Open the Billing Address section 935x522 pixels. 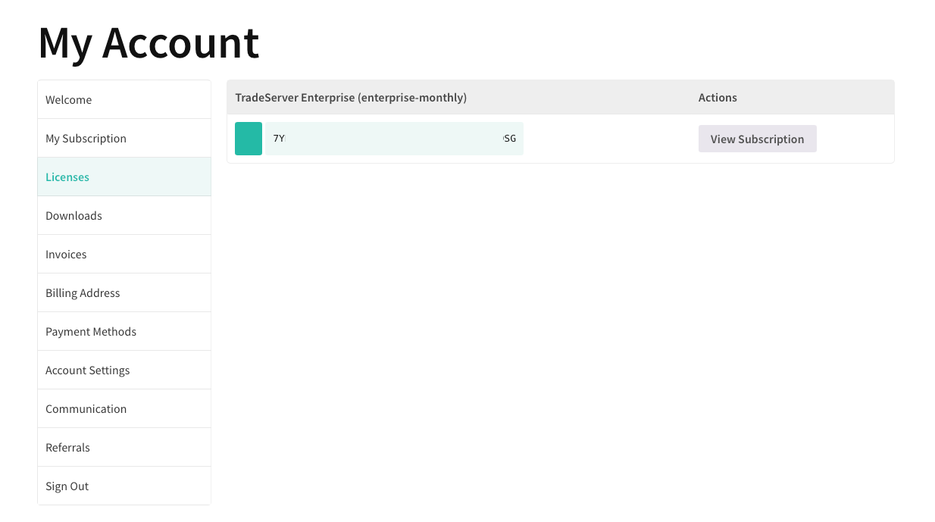tap(82, 292)
